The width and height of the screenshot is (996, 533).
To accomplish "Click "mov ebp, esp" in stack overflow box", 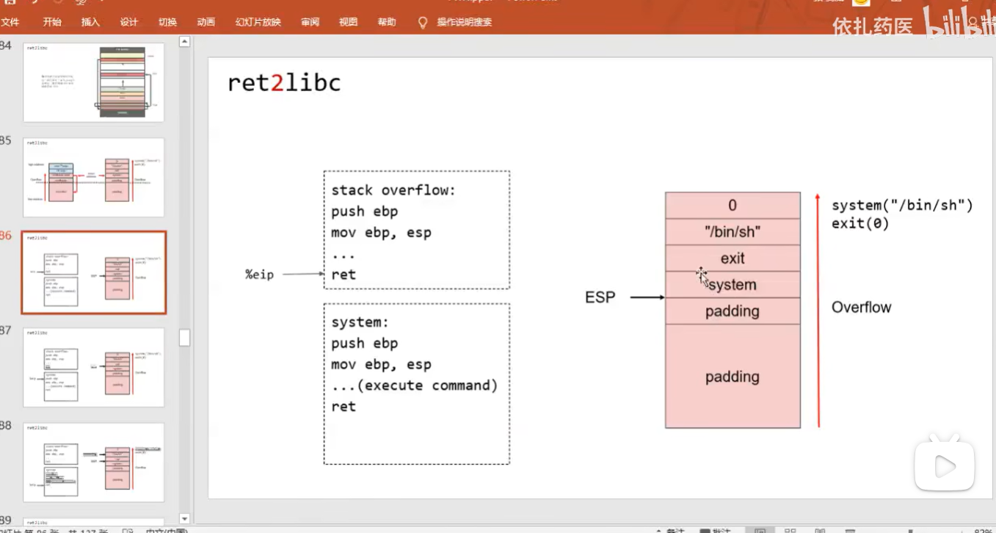I will pyautogui.click(x=381, y=233).
